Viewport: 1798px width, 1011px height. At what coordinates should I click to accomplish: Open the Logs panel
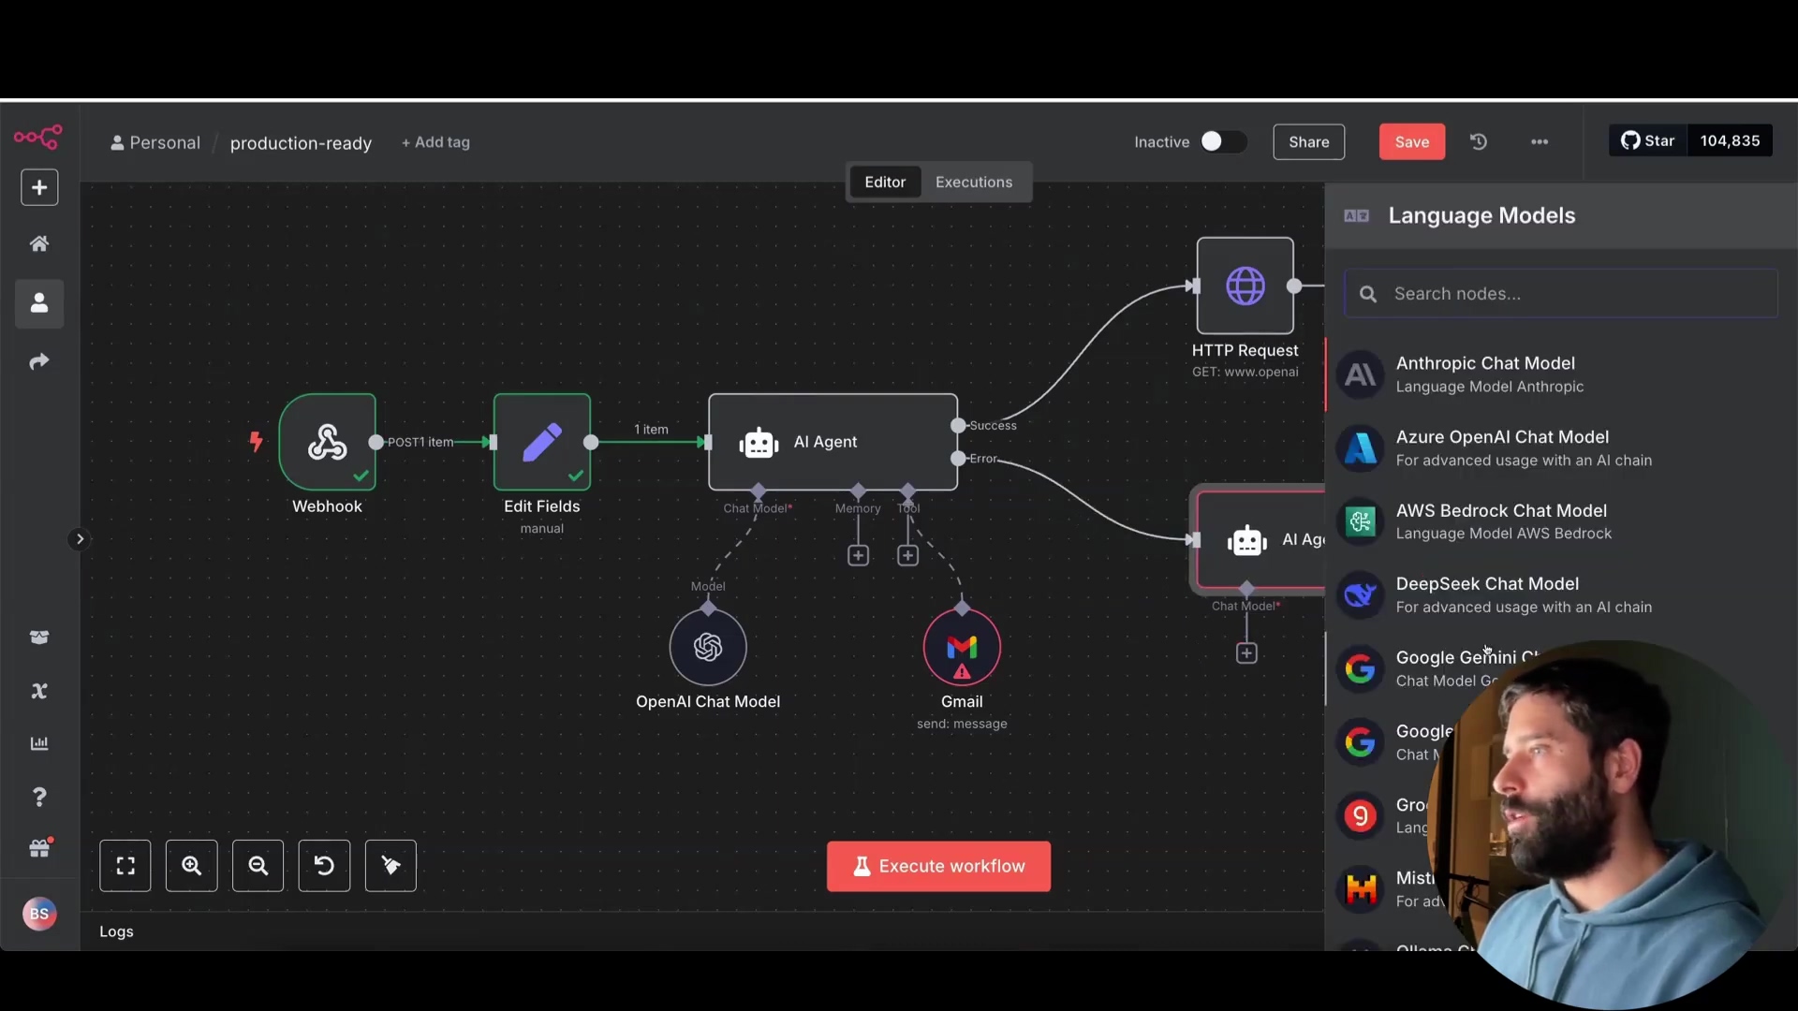coord(116,931)
